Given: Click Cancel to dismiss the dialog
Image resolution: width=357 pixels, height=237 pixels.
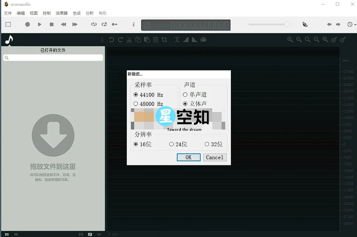Looking at the screenshot, I should pos(215,157).
